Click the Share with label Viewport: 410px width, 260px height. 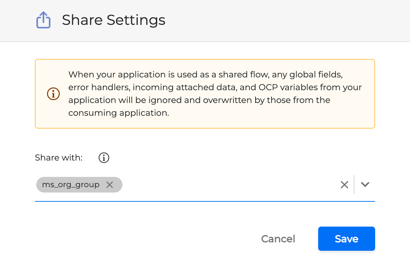[x=58, y=157]
